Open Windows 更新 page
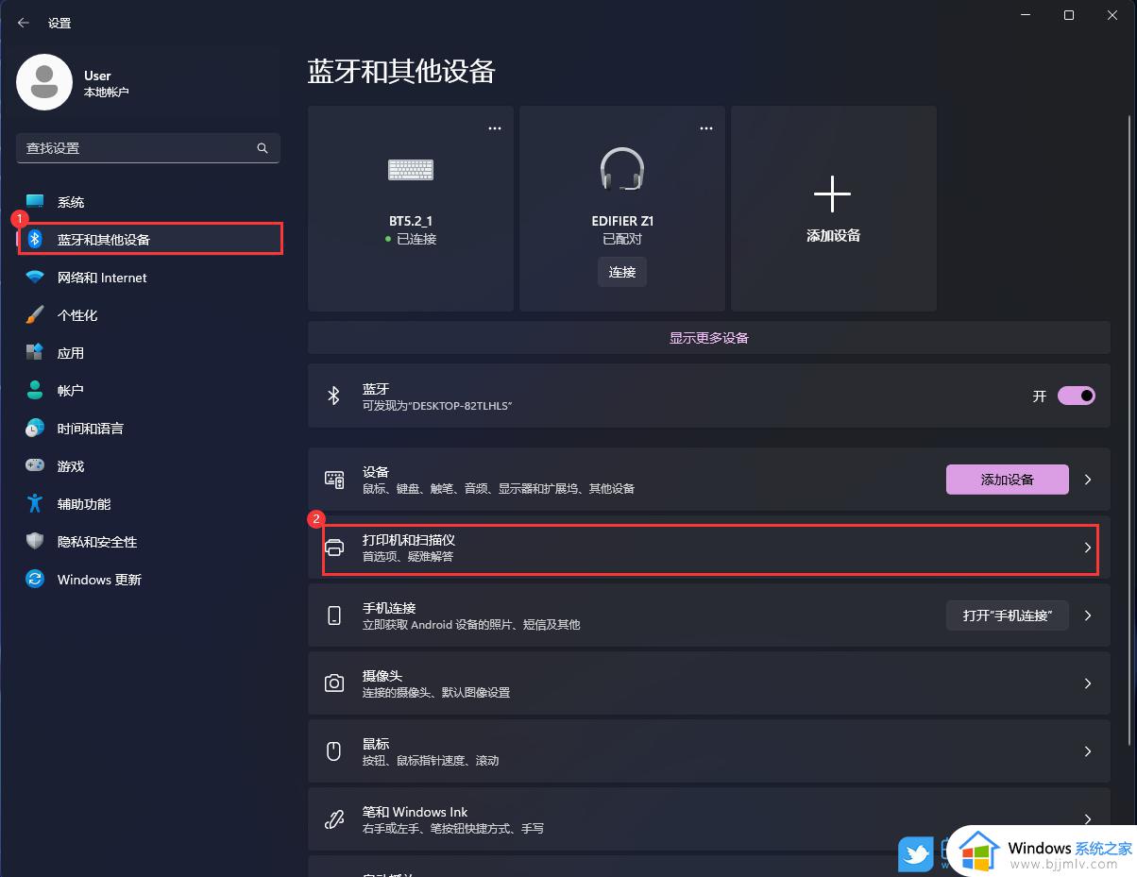The image size is (1137, 877). click(x=148, y=580)
